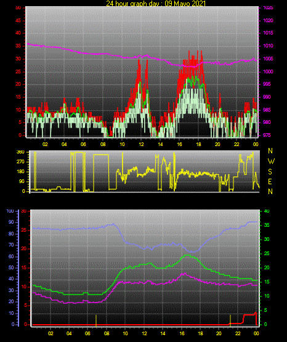Click the 12 hour mark under top graph

(x=141, y=144)
